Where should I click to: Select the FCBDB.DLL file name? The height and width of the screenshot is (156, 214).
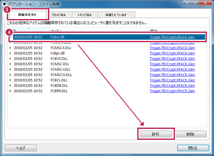click(x=59, y=85)
